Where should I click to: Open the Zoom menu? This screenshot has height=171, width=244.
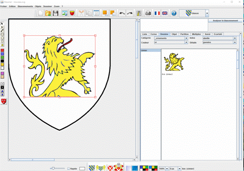pos(57,6)
